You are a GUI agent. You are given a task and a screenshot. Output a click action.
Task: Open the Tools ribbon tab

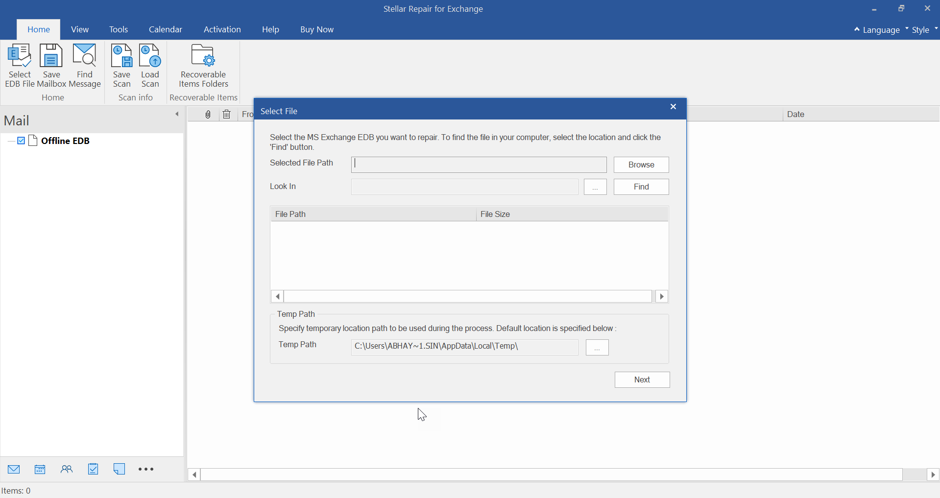119,29
